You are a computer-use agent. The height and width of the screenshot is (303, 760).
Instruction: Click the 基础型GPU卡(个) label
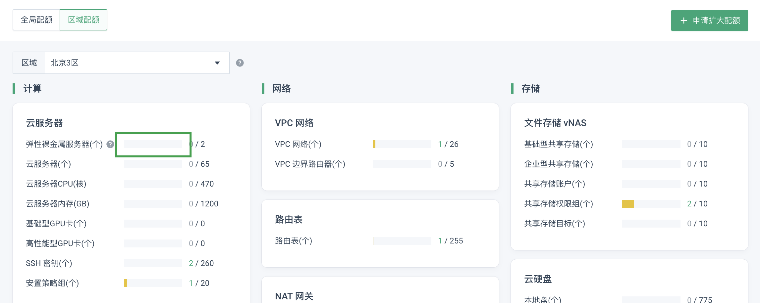pos(56,224)
